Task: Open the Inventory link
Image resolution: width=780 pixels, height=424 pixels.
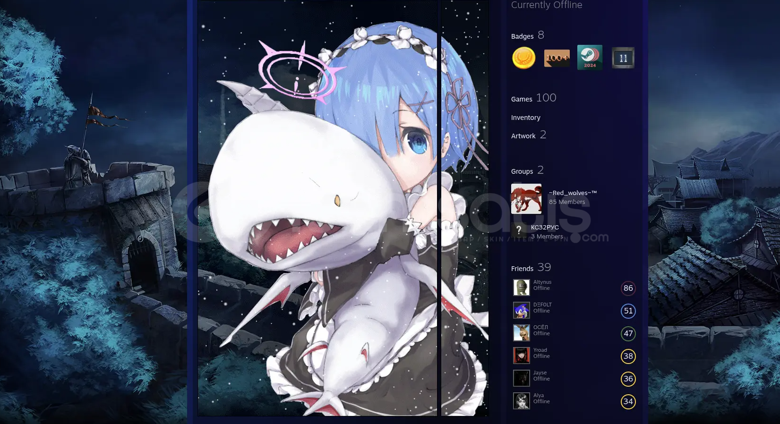Action: 526,118
